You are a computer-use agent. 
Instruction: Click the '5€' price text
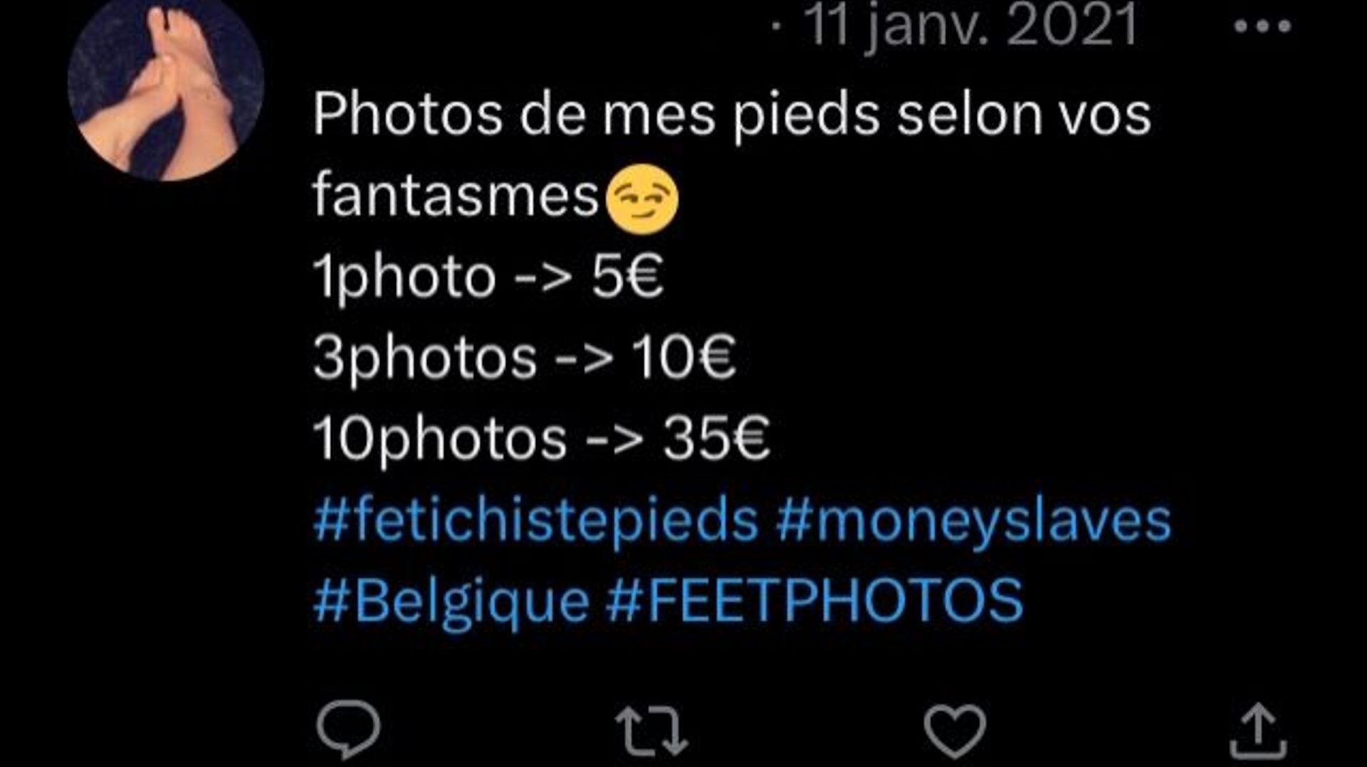click(x=628, y=276)
